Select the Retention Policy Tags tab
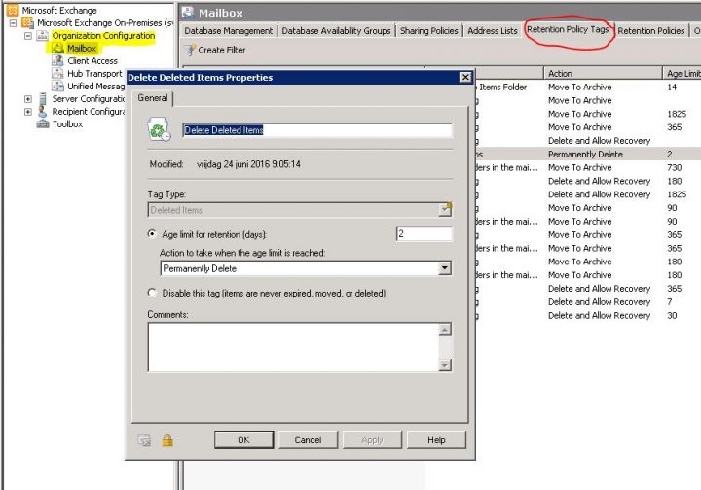This screenshot has width=701, height=490. pos(568,29)
